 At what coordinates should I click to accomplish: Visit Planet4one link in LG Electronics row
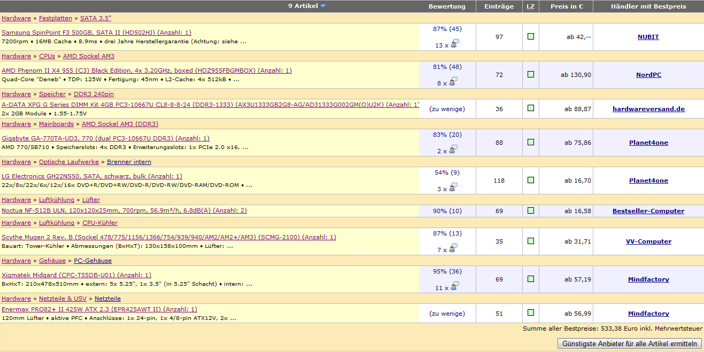(x=648, y=181)
